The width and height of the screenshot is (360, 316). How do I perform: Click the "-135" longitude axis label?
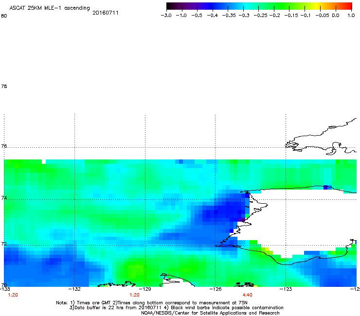point(5,289)
